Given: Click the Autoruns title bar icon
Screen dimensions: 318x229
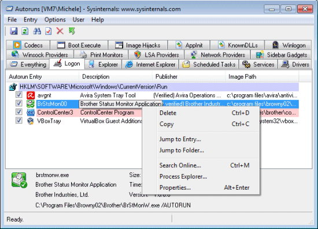Looking at the screenshot, I should coord(9,9).
